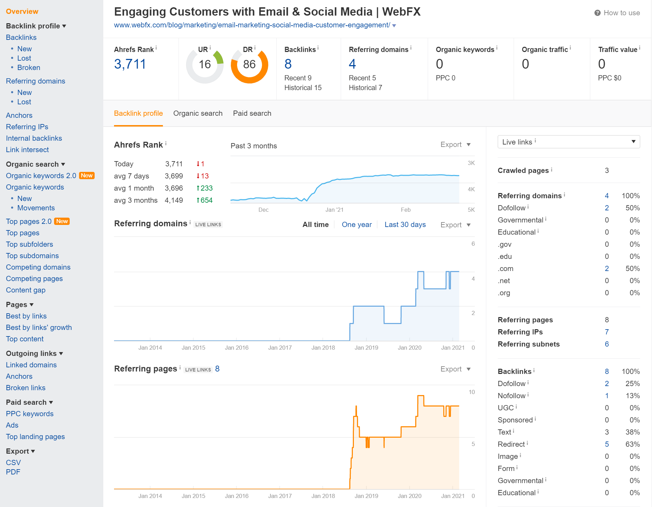The height and width of the screenshot is (507, 653).
Task: Click the DR 86 donut gauge
Action: point(250,65)
